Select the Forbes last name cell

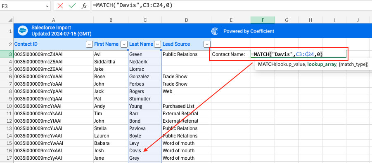pyautogui.click(x=145, y=84)
